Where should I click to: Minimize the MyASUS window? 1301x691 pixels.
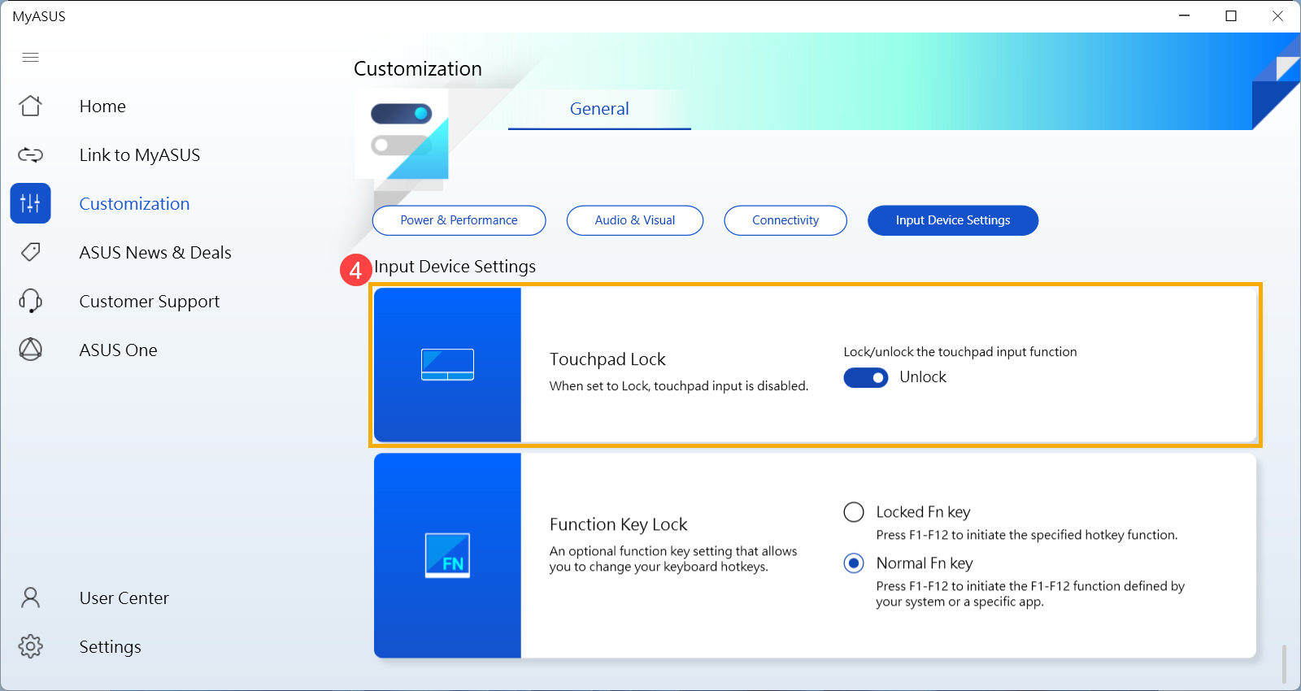1185,16
